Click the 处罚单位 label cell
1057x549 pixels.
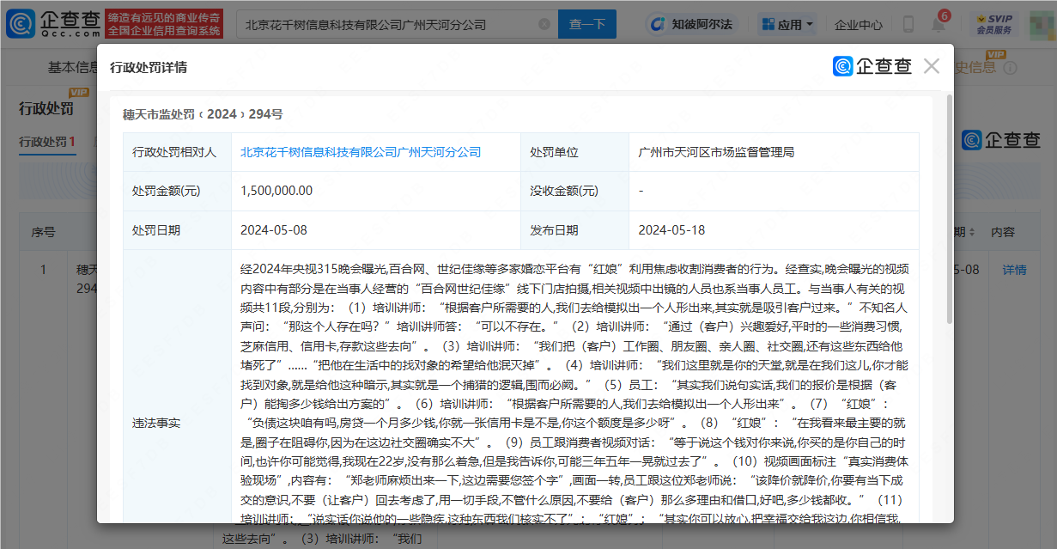coord(574,152)
